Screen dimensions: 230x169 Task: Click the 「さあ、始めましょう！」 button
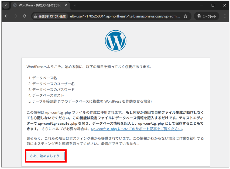coord(46,156)
